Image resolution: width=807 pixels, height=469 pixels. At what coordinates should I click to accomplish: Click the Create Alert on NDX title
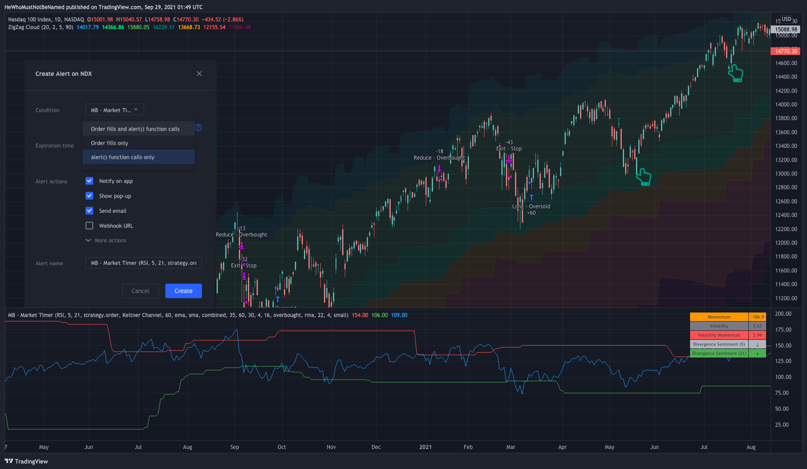64,74
